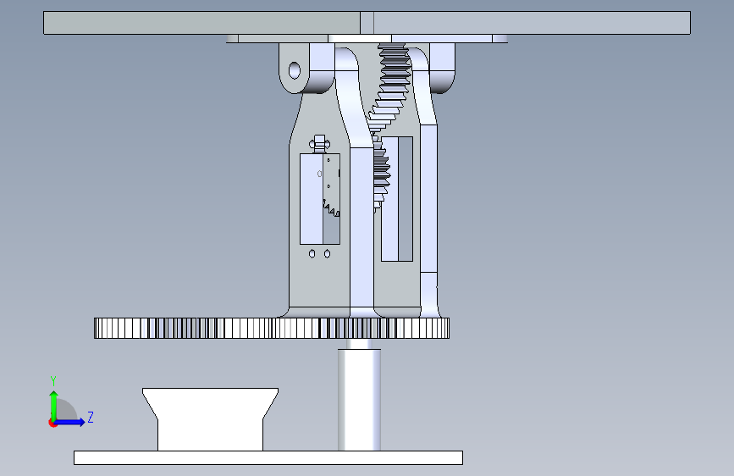Click the round pin hole in the left lug
This screenshot has width=734, height=476.
point(295,71)
